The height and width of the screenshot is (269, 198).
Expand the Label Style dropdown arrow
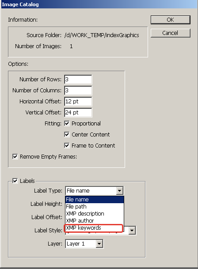point(132,231)
